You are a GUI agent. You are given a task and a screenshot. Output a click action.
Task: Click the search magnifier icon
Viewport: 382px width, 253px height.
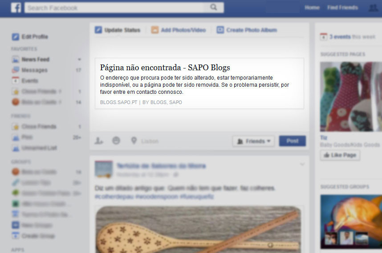tap(214, 7)
